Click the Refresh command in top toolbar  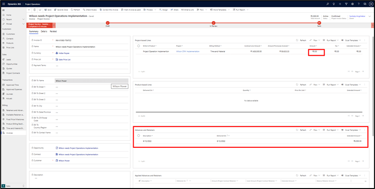point(75,9)
